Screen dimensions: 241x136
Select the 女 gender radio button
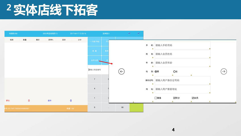pyautogui.click(x=174, y=71)
